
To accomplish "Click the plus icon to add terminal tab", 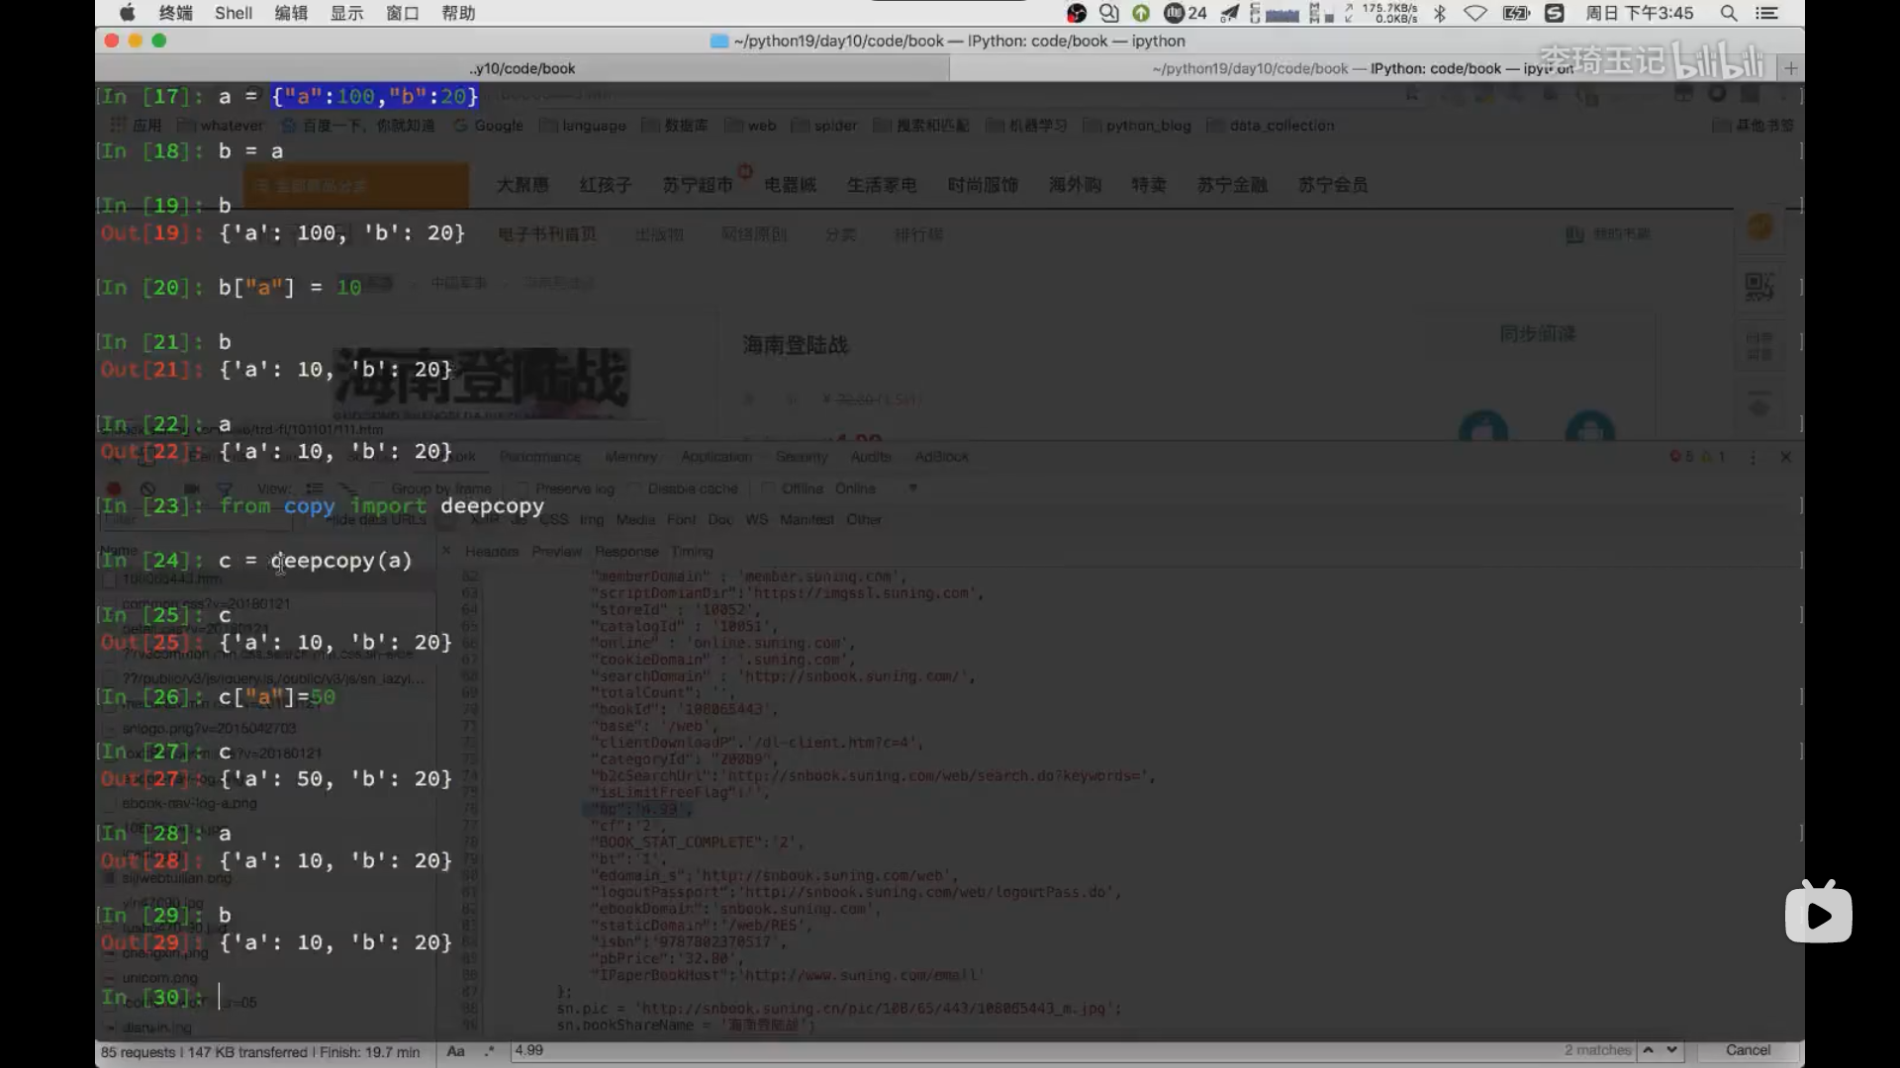I will point(1790,68).
